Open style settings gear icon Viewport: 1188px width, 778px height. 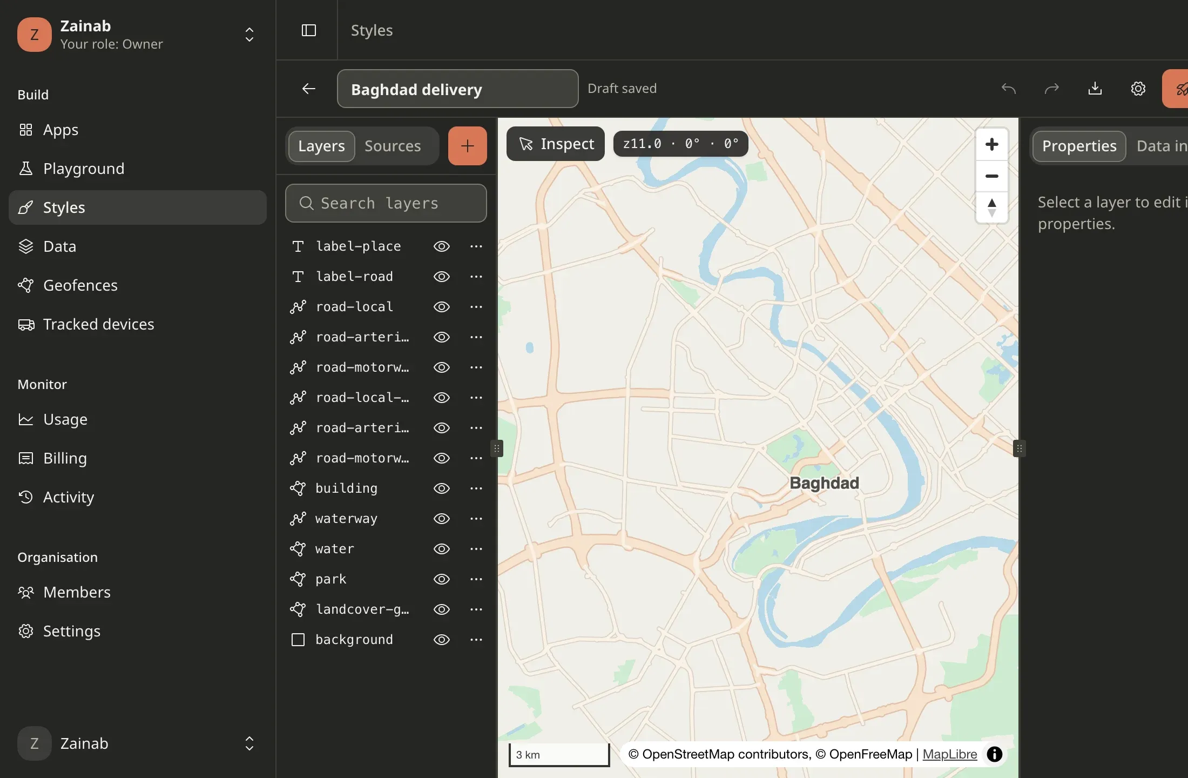[x=1138, y=89]
